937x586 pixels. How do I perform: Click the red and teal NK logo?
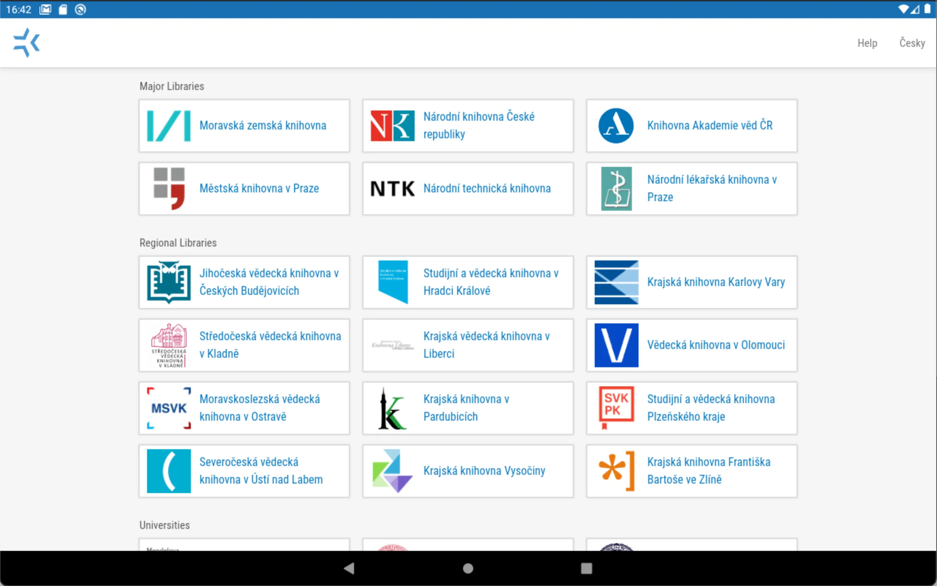pos(392,126)
